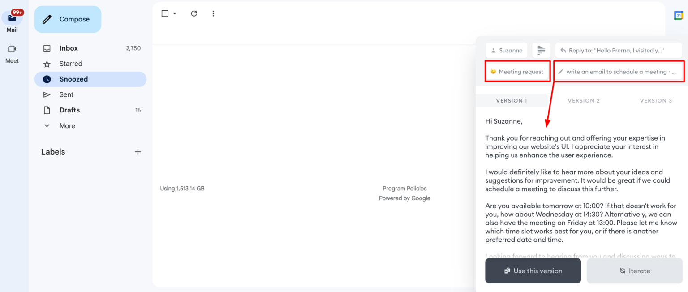The image size is (688, 292).
Task: Expand the More folders list
Action: click(67, 126)
